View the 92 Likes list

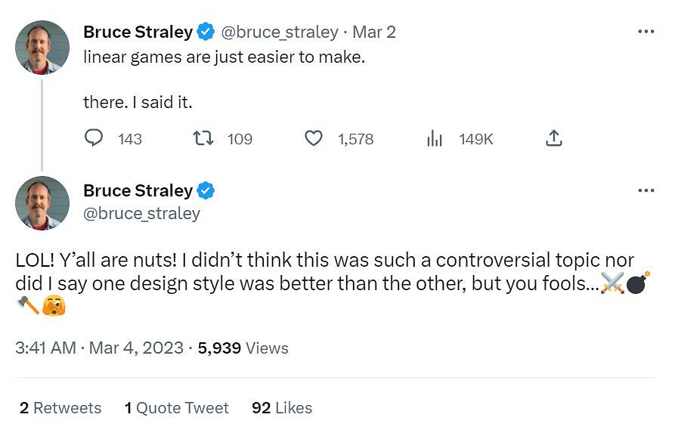click(282, 408)
